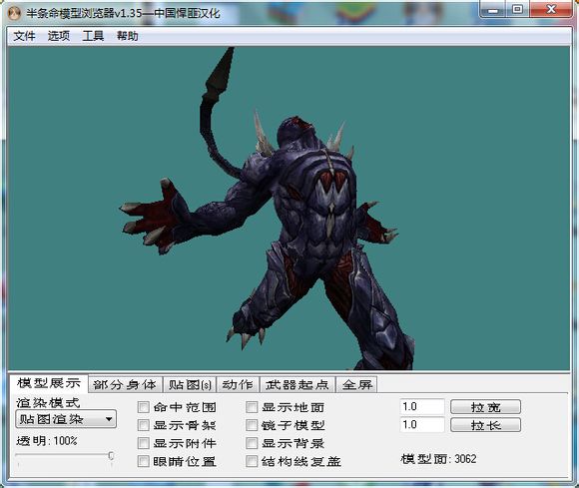
Task: Open the 武器起点 tab
Action: [297, 385]
